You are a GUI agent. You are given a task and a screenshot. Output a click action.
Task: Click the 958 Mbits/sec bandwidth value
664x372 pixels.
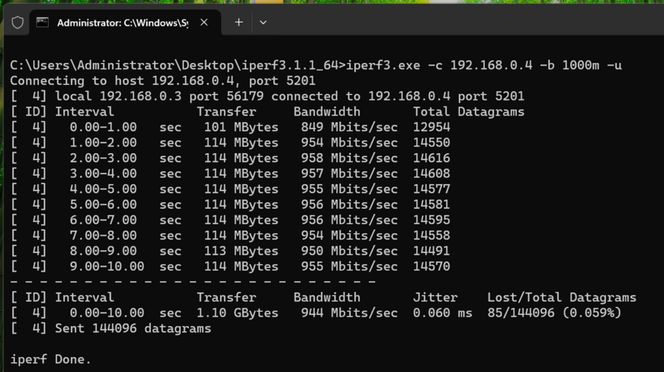point(349,158)
